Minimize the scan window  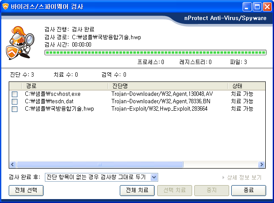247,7
